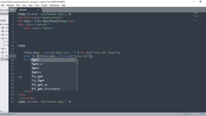The width and height of the screenshot is (206, 116).
Task: Open the Find menu
Action: pyautogui.click(x=18, y=5)
